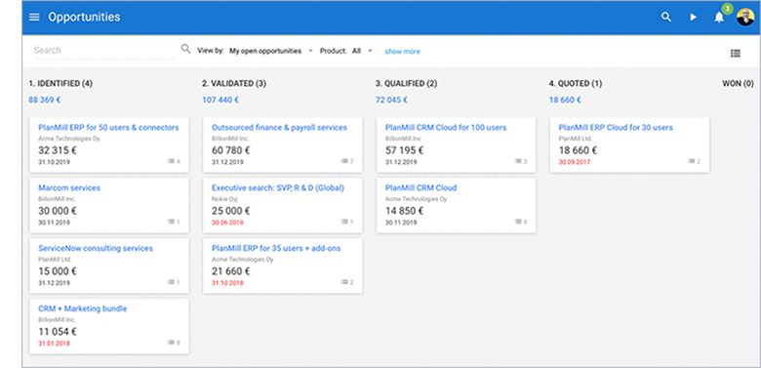Open the user profile avatar
The image size is (761, 368).
click(745, 17)
